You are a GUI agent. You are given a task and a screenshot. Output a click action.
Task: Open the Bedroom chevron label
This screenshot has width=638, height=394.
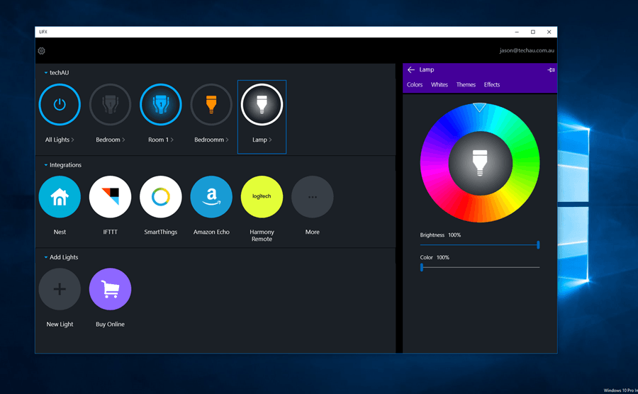click(111, 140)
